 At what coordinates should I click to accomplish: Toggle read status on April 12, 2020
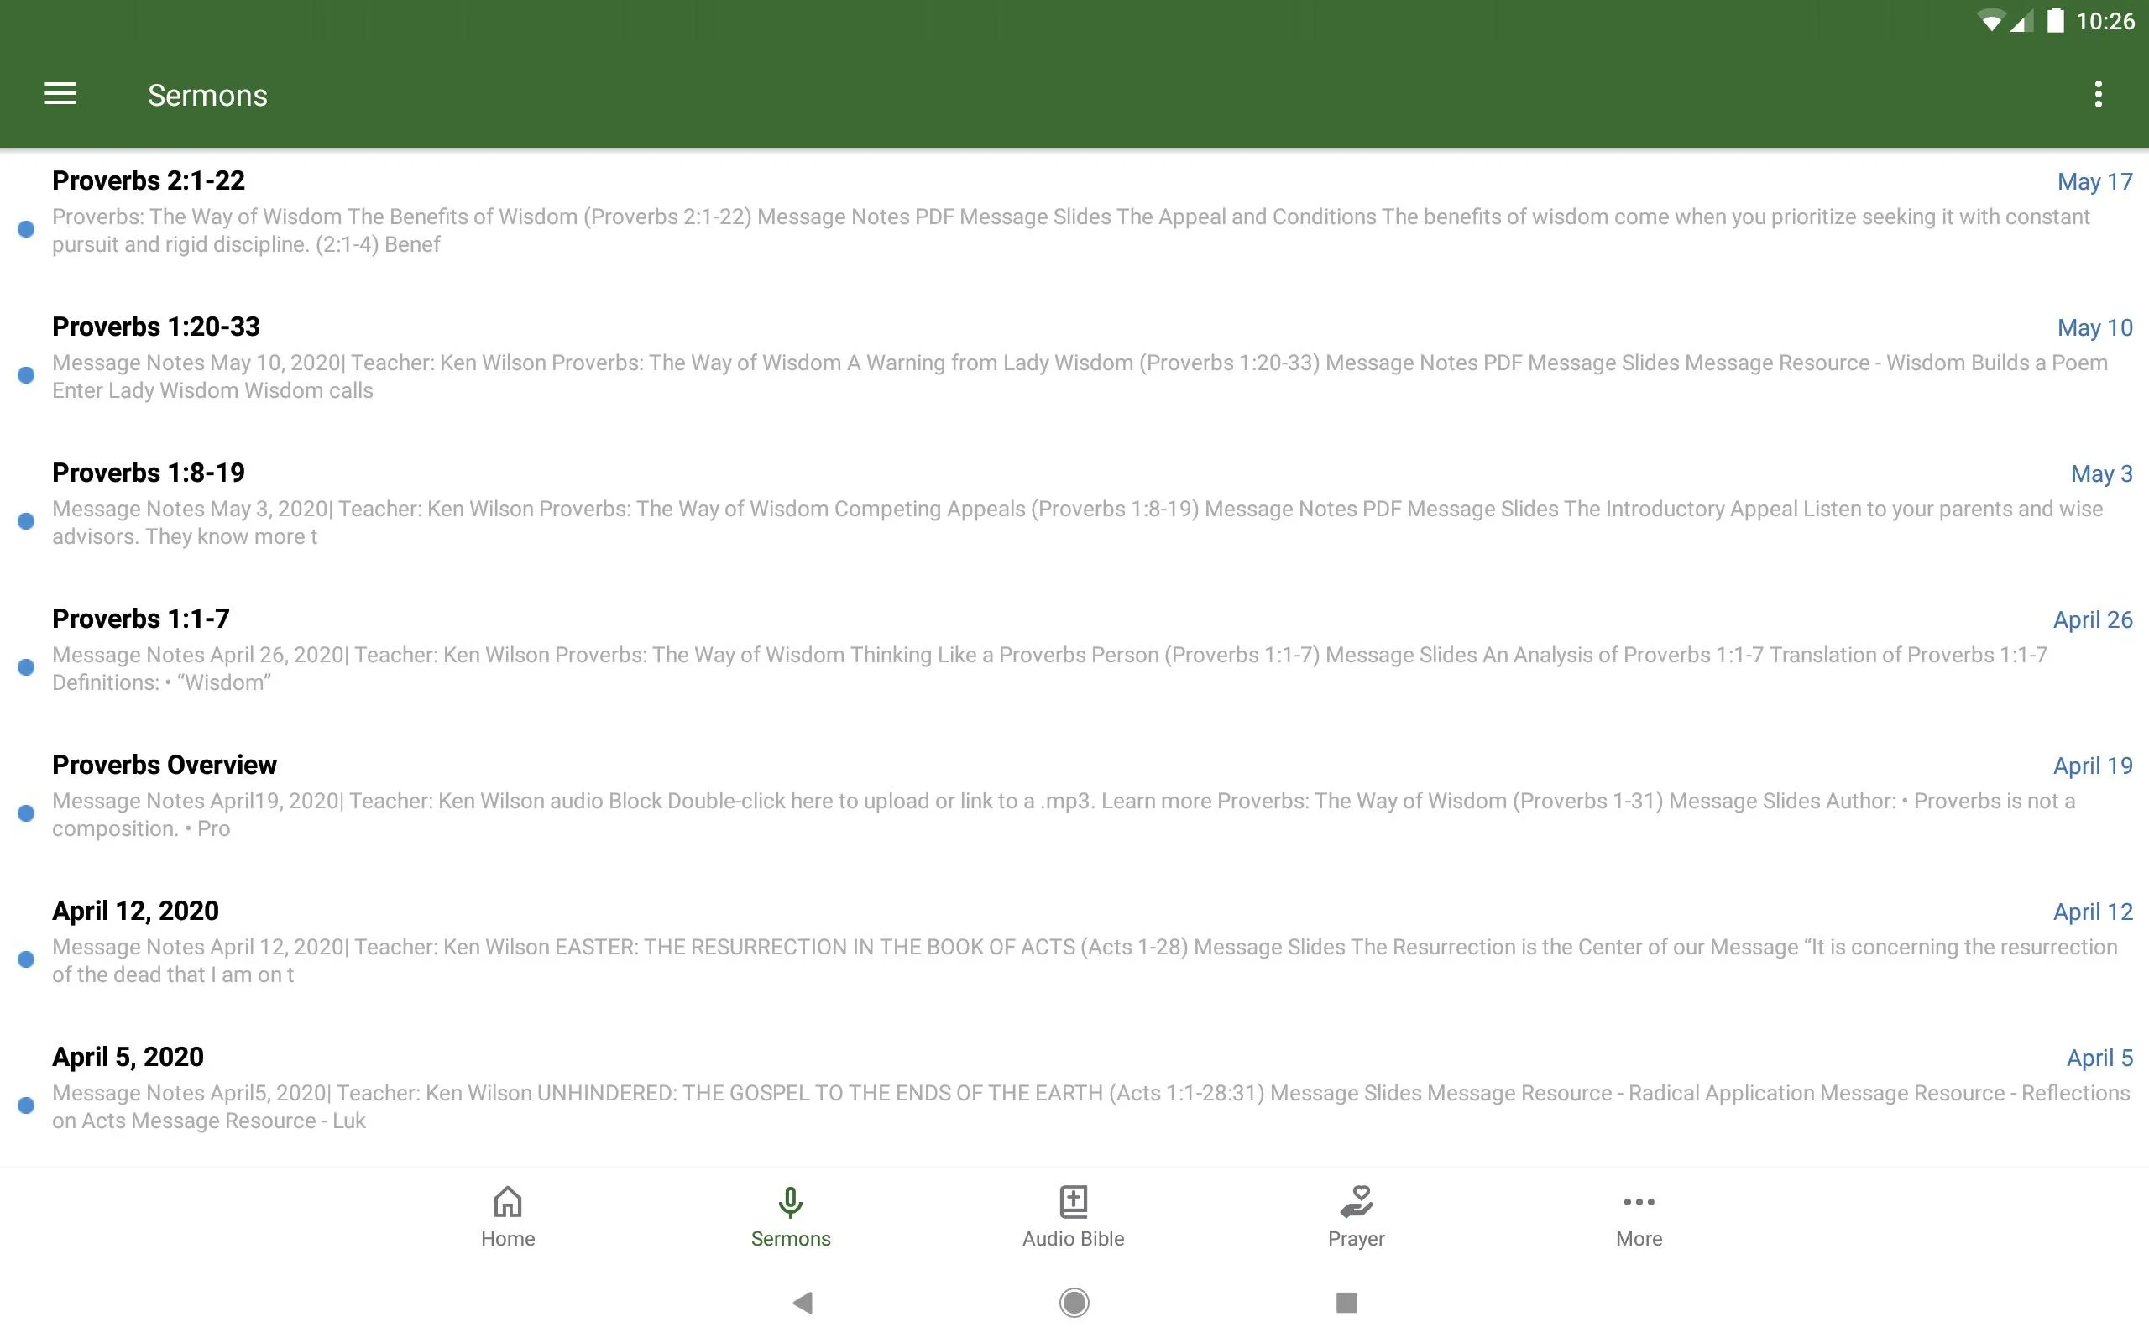pos(26,958)
